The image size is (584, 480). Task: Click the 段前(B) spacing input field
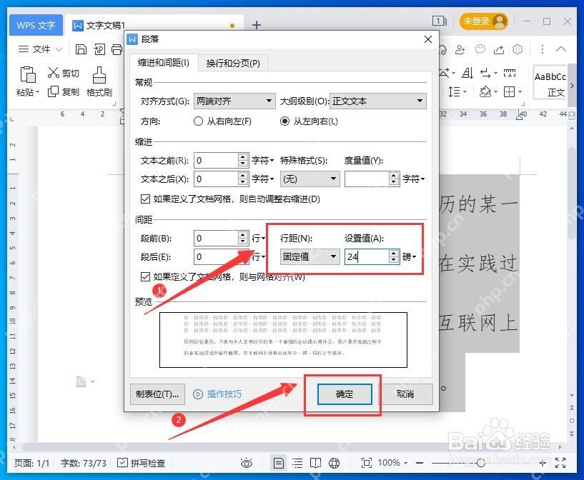216,238
